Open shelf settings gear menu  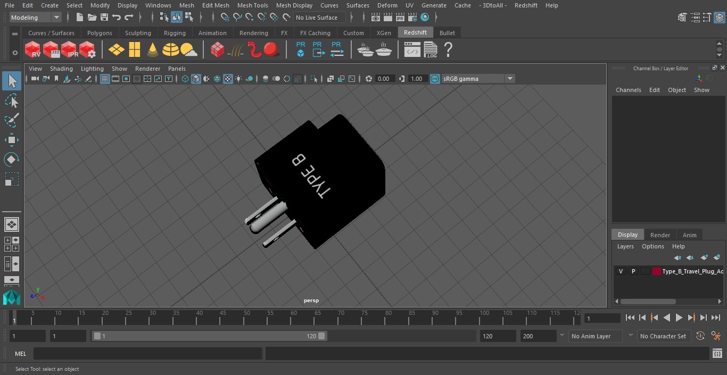coord(15,53)
